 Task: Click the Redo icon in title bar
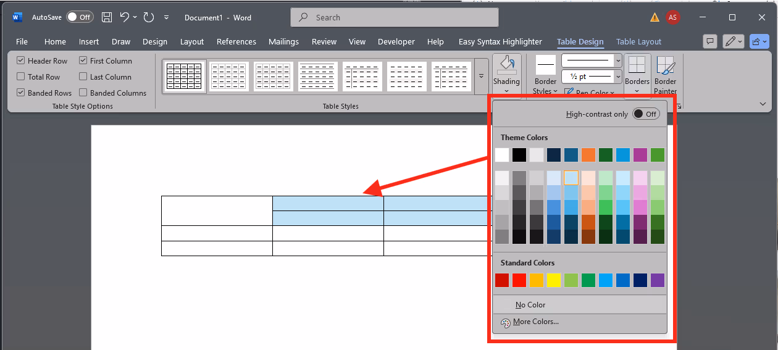coord(149,17)
